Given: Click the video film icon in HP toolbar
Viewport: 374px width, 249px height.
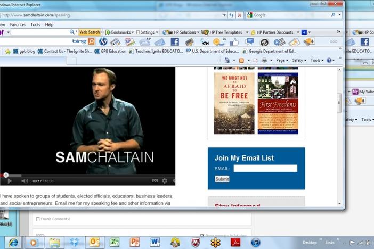Looking at the screenshot, I should click(279, 42).
